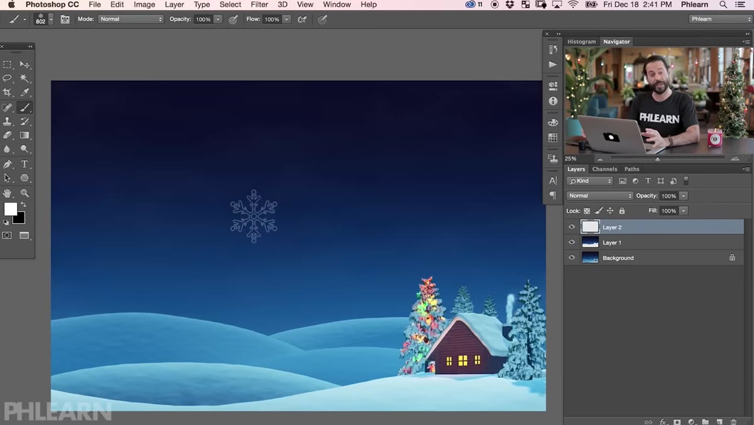Filter layers for pixel layers

pyautogui.click(x=623, y=181)
